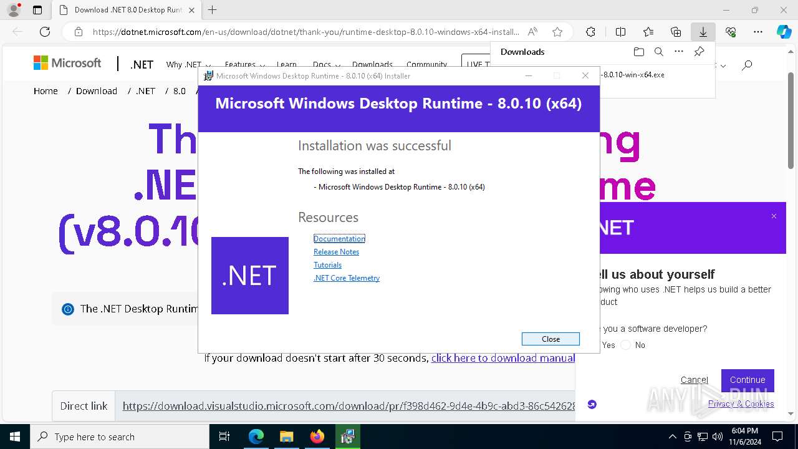Go to .NET breadcrumb
Screen dimensions: 798x449
pyautogui.click(x=145, y=91)
